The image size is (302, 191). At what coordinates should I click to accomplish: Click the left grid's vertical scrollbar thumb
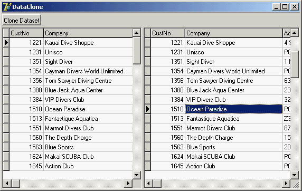pos(137,51)
